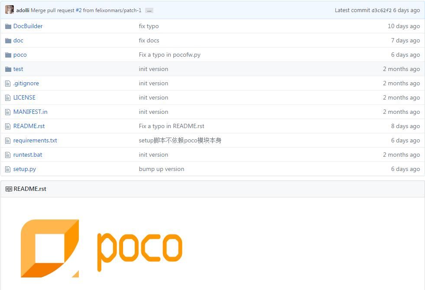Click the .gitignore file icon

coord(8,84)
